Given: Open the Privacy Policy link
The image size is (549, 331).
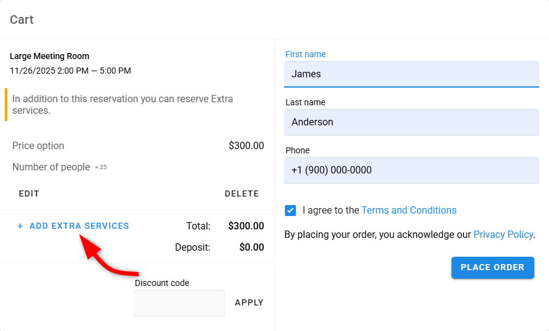Looking at the screenshot, I should 503,234.
